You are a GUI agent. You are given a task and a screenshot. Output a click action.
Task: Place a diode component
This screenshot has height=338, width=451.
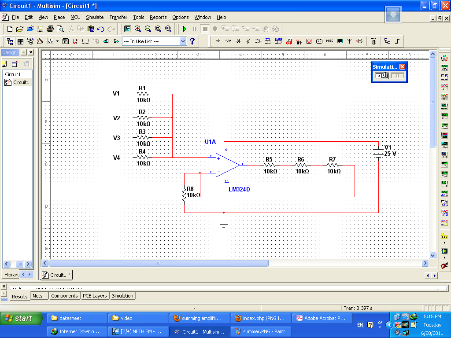coord(238,41)
